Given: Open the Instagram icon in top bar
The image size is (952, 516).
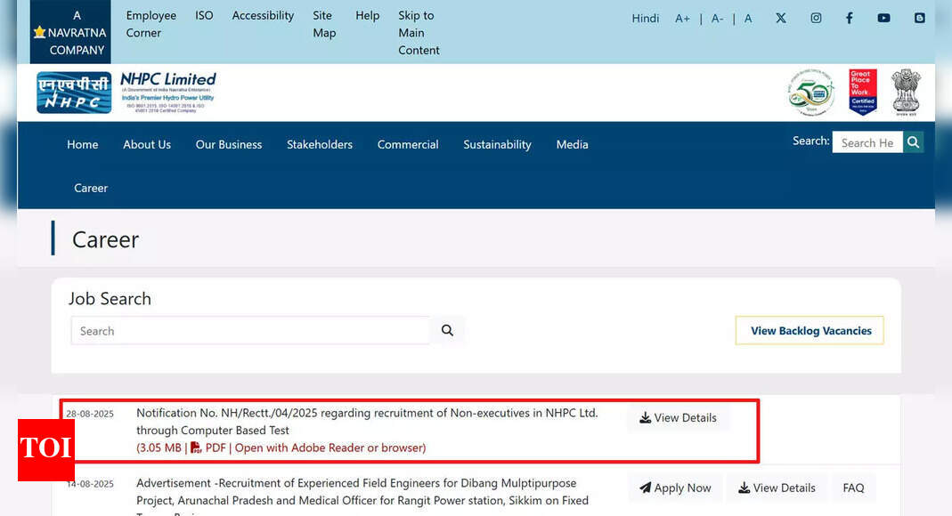Looking at the screenshot, I should [x=816, y=18].
